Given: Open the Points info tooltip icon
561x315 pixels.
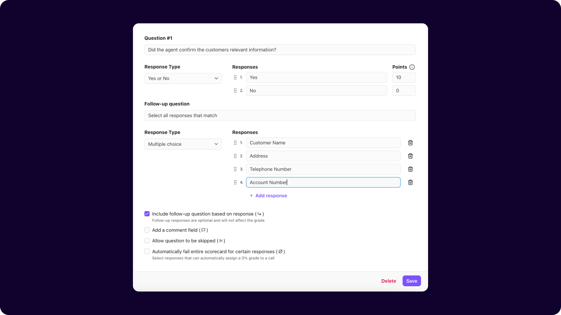Looking at the screenshot, I should coord(412,67).
